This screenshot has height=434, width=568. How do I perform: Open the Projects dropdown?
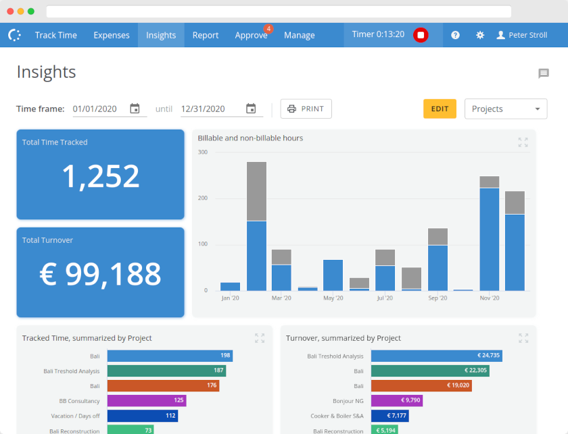pyautogui.click(x=506, y=109)
